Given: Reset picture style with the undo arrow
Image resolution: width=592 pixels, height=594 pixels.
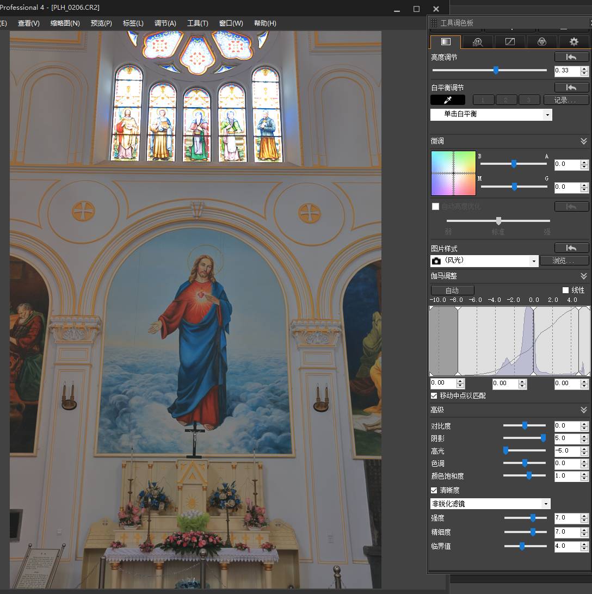Looking at the screenshot, I should (571, 247).
